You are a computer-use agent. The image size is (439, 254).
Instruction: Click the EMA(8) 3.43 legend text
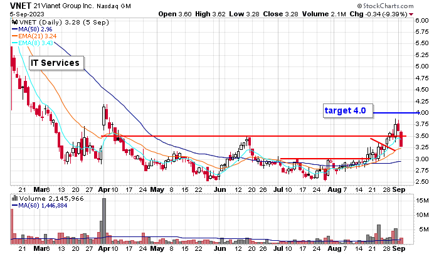(x=36, y=43)
